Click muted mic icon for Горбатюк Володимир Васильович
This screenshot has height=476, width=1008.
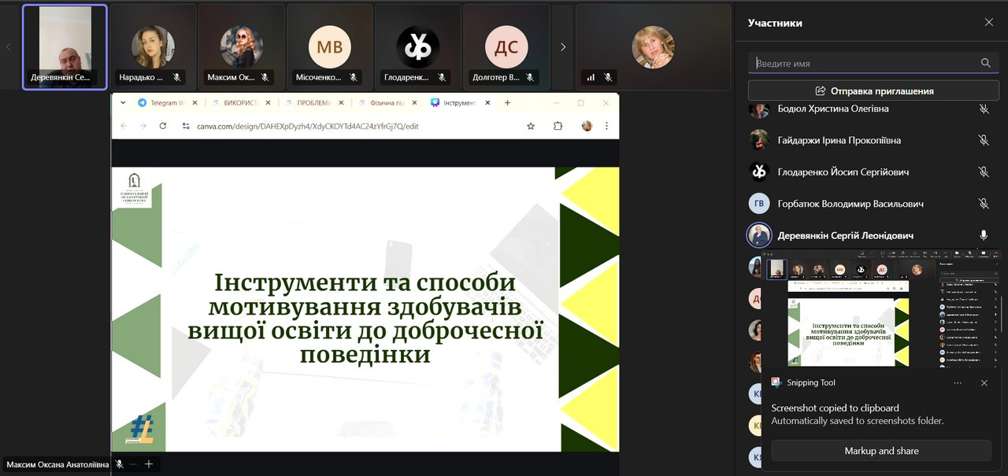[x=984, y=204]
